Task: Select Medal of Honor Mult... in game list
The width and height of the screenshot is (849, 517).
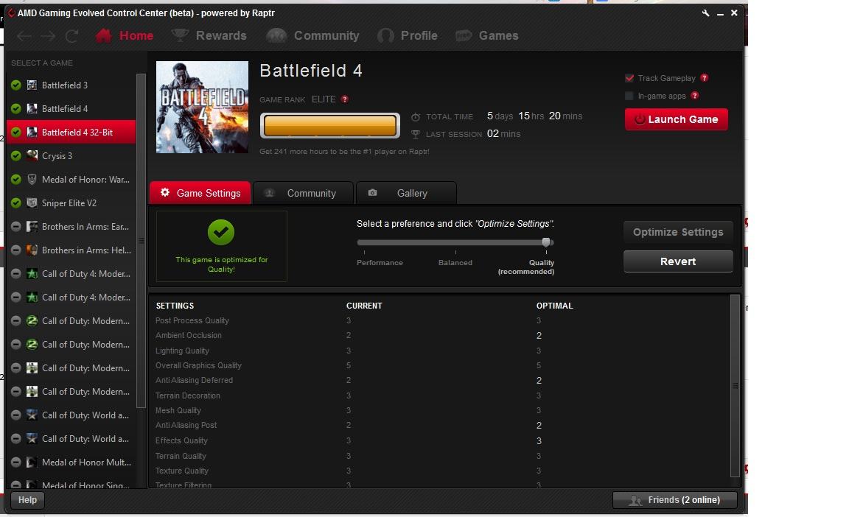Action: [x=71, y=463]
